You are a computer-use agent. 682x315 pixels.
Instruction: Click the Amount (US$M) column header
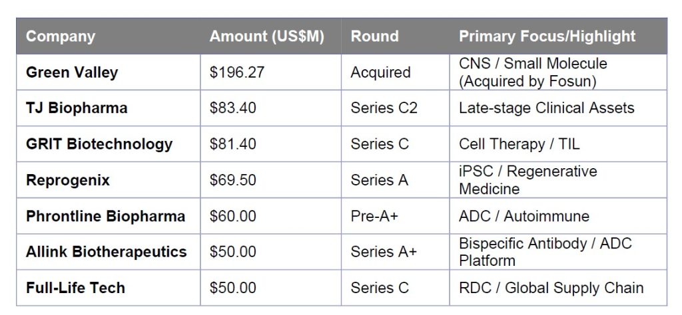[266, 37]
